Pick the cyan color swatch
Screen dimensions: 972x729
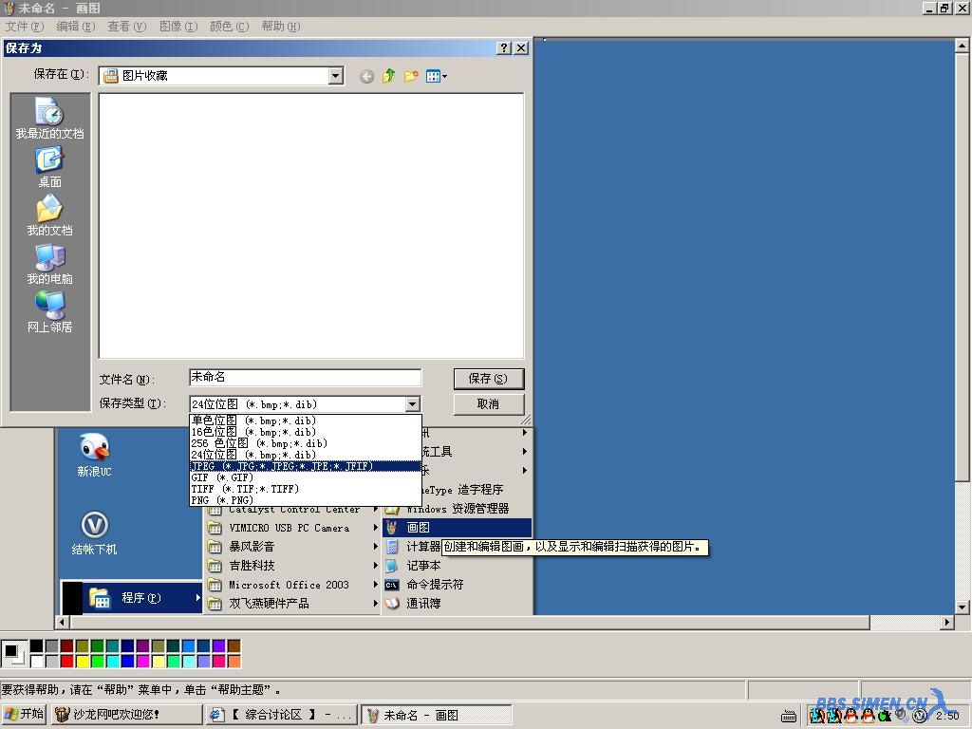(112, 662)
